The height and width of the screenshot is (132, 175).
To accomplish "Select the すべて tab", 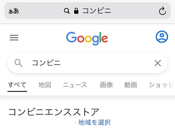I will tap(17, 85).
